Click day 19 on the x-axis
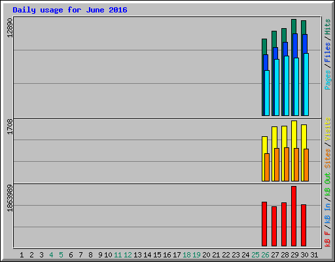 click(196, 255)
